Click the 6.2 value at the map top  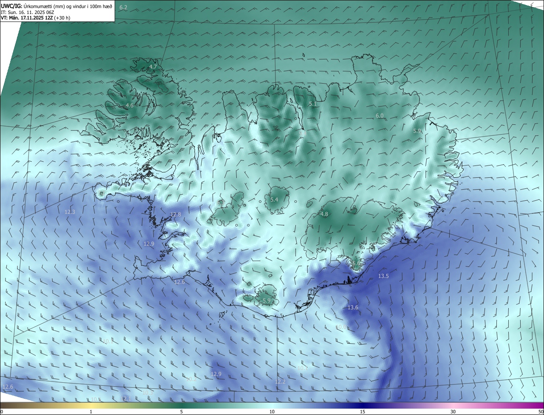pyautogui.click(x=123, y=8)
